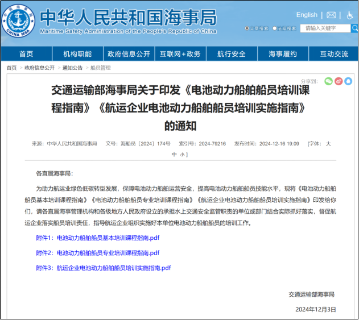Share the notice via blue QQ icon
The image size is (359, 320).
tap(348, 81)
